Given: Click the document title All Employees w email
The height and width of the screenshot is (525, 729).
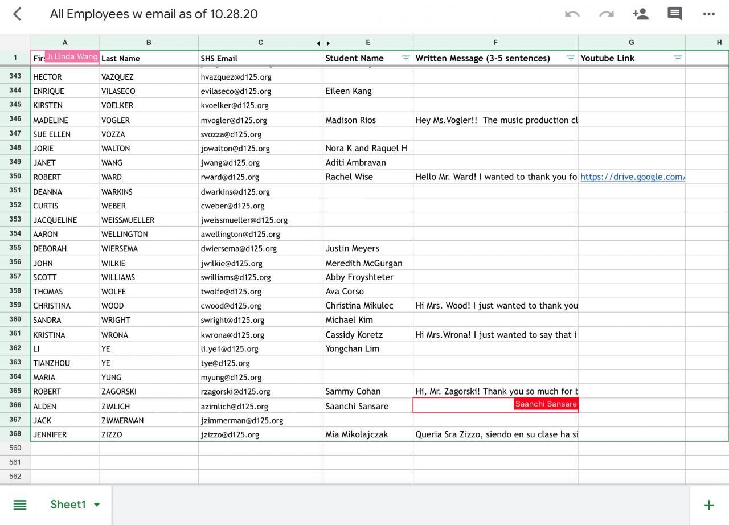Looking at the screenshot, I should (154, 14).
